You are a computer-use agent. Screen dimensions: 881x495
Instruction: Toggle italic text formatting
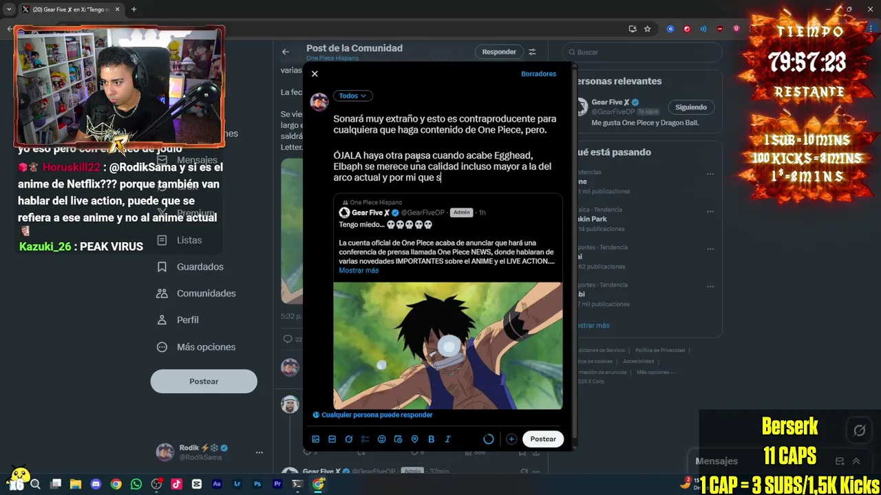pyautogui.click(x=448, y=439)
